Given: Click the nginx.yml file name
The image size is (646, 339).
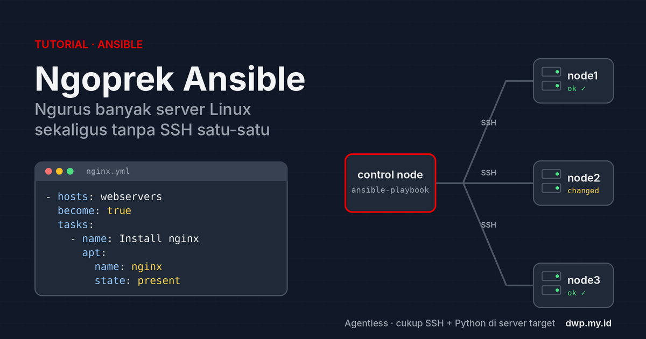Looking at the screenshot, I should pos(108,172).
